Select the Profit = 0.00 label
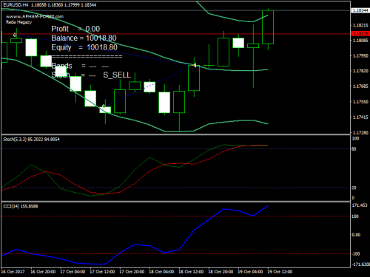 click(x=75, y=29)
